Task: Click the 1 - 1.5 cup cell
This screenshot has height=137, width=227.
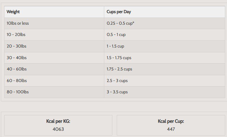Action: coord(115,46)
